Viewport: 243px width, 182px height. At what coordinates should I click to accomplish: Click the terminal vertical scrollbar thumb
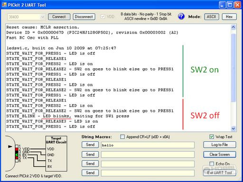(x=234, y=68)
